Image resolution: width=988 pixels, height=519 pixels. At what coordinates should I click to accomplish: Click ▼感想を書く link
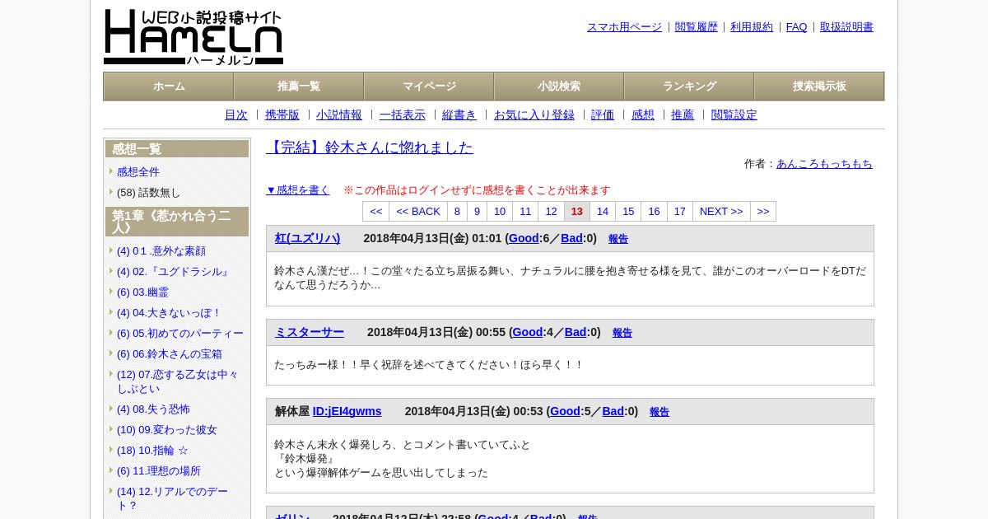coord(298,190)
